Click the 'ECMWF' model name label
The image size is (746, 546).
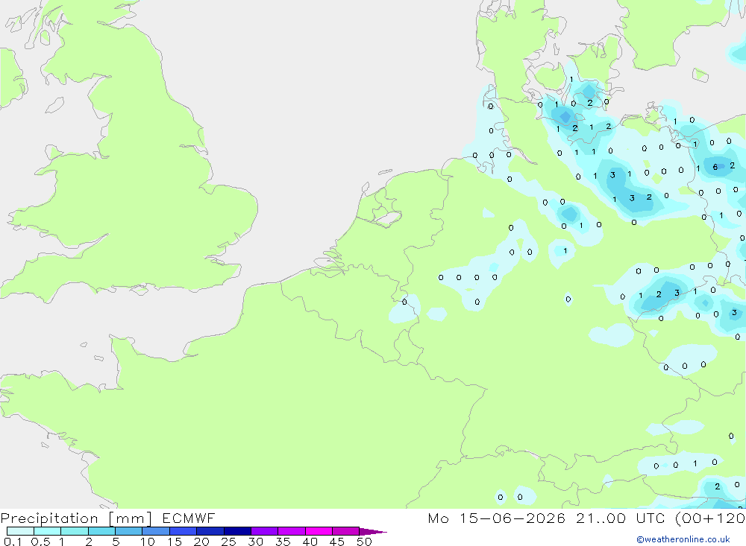coord(189,518)
